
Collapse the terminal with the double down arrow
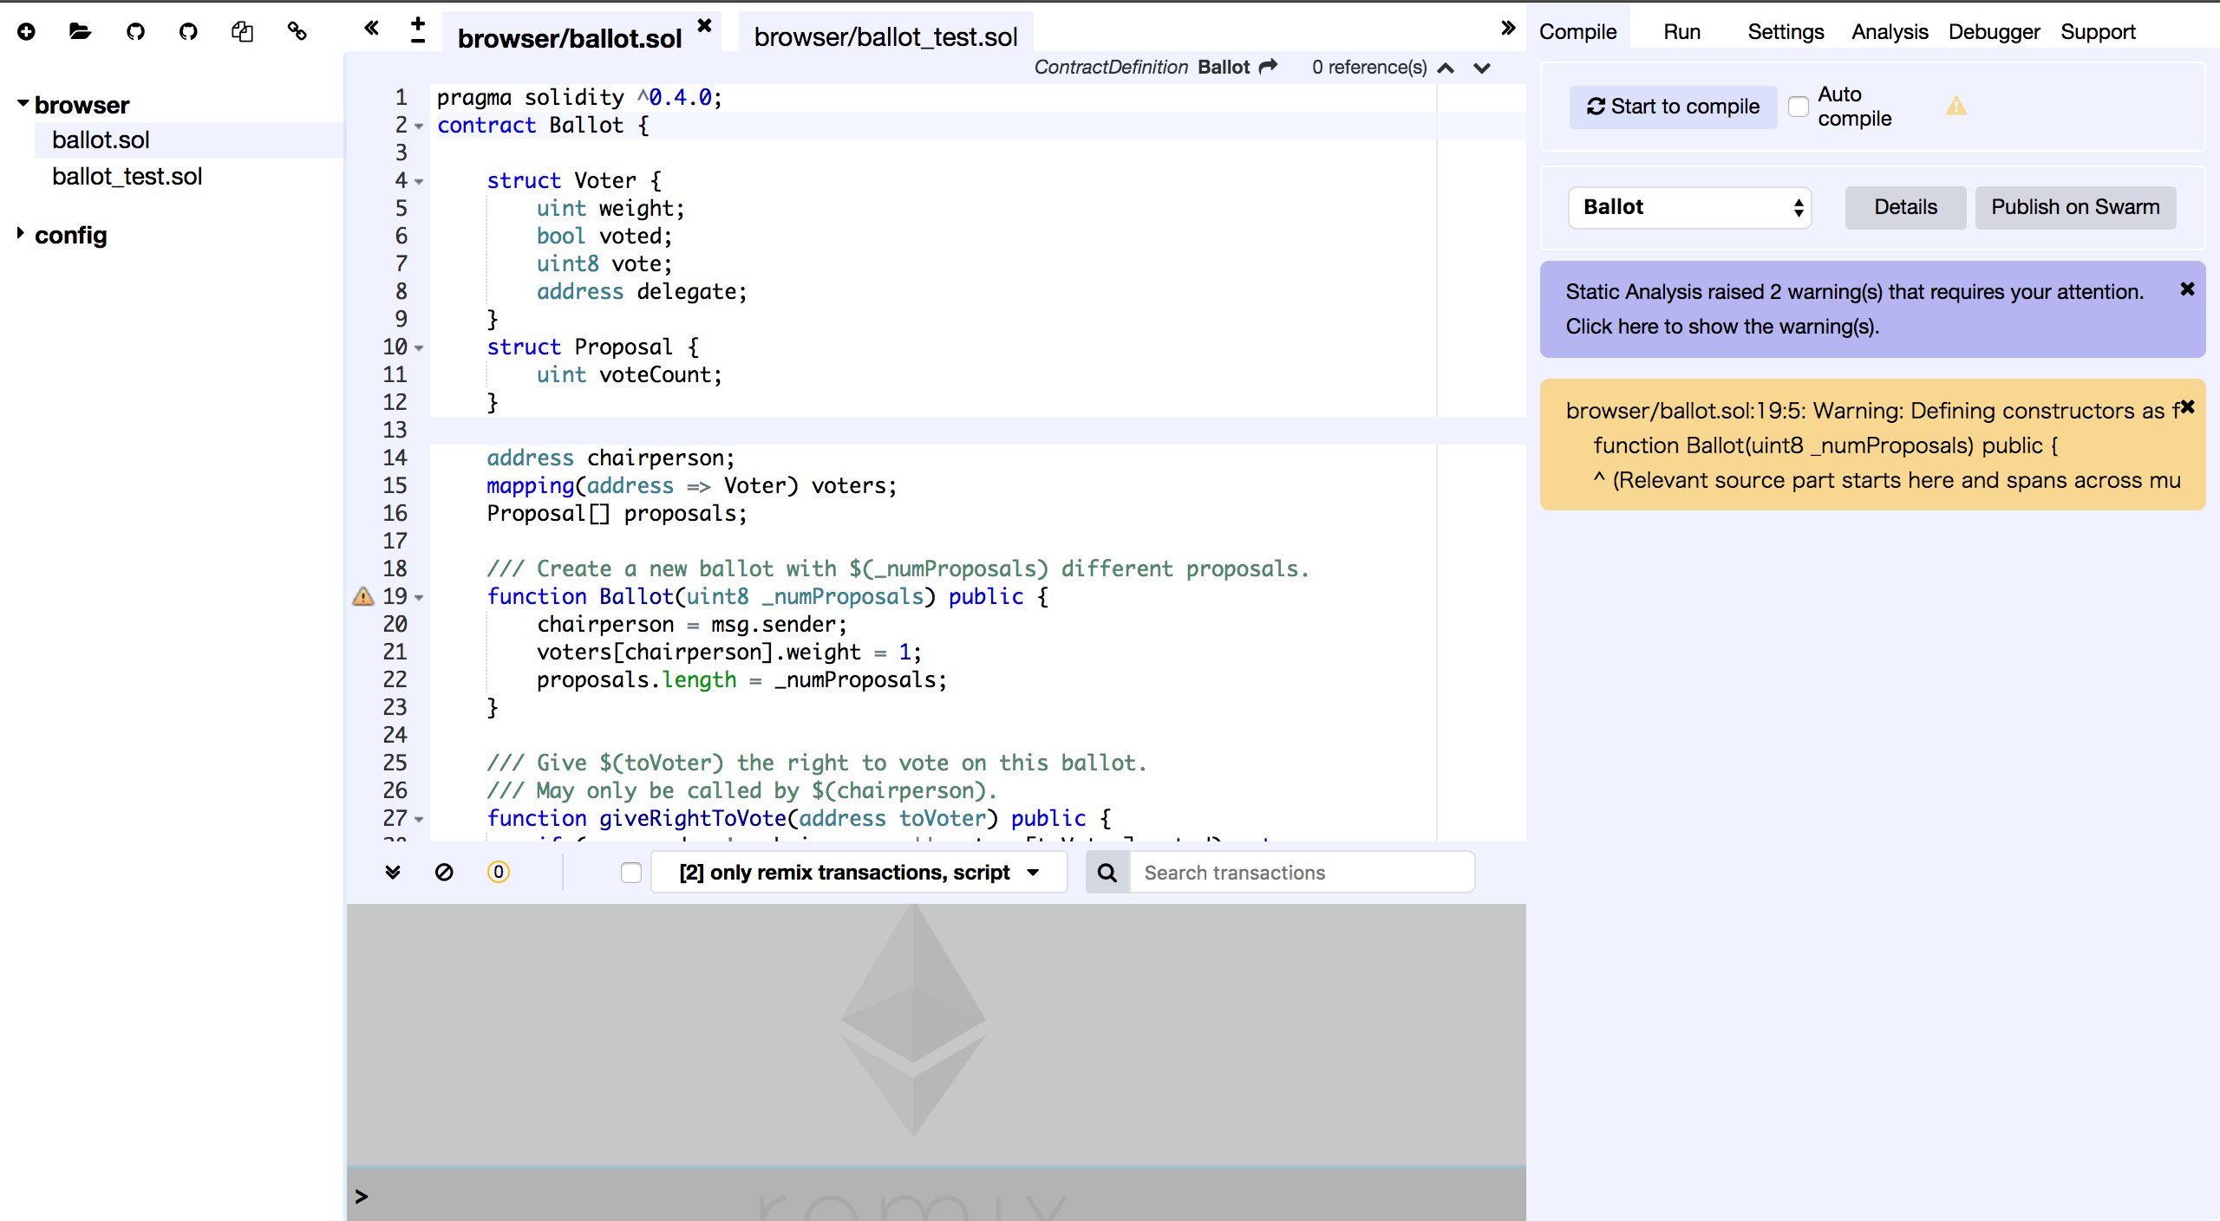[x=393, y=872]
